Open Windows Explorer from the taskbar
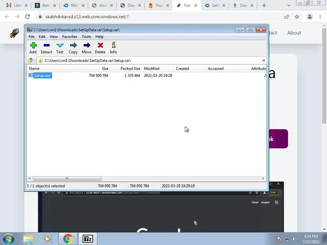This screenshot has height=245, width=327. 28,239
